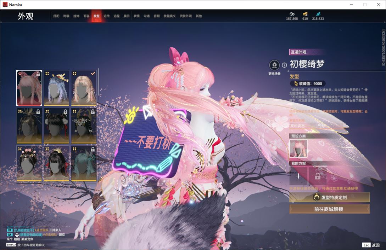Select the locked black hair with flower crown
386x250 pixels.
coord(84,126)
